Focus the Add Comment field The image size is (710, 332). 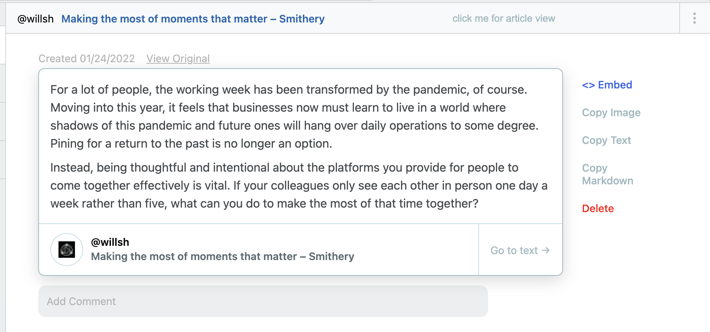click(x=263, y=301)
